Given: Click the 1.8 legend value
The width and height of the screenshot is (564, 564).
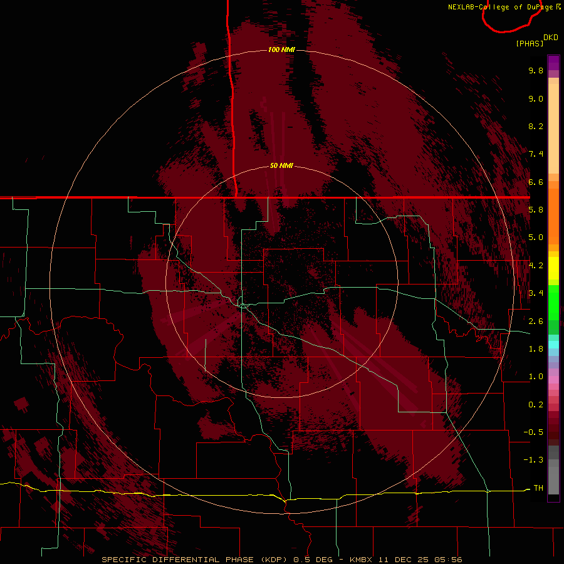Looking at the screenshot, I should [536, 349].
